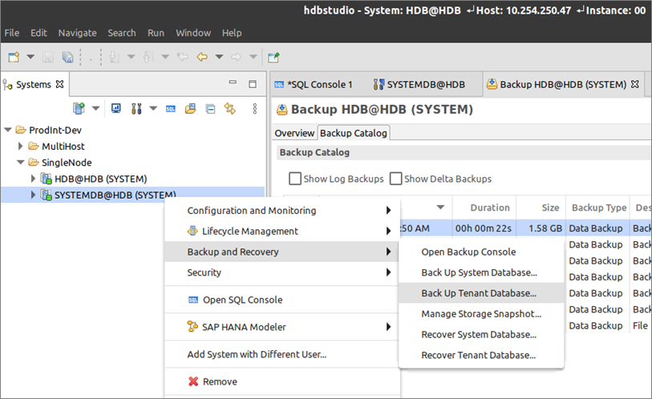Sort by the Size column header
Screen dimensions: 652x399
point(541,208)
